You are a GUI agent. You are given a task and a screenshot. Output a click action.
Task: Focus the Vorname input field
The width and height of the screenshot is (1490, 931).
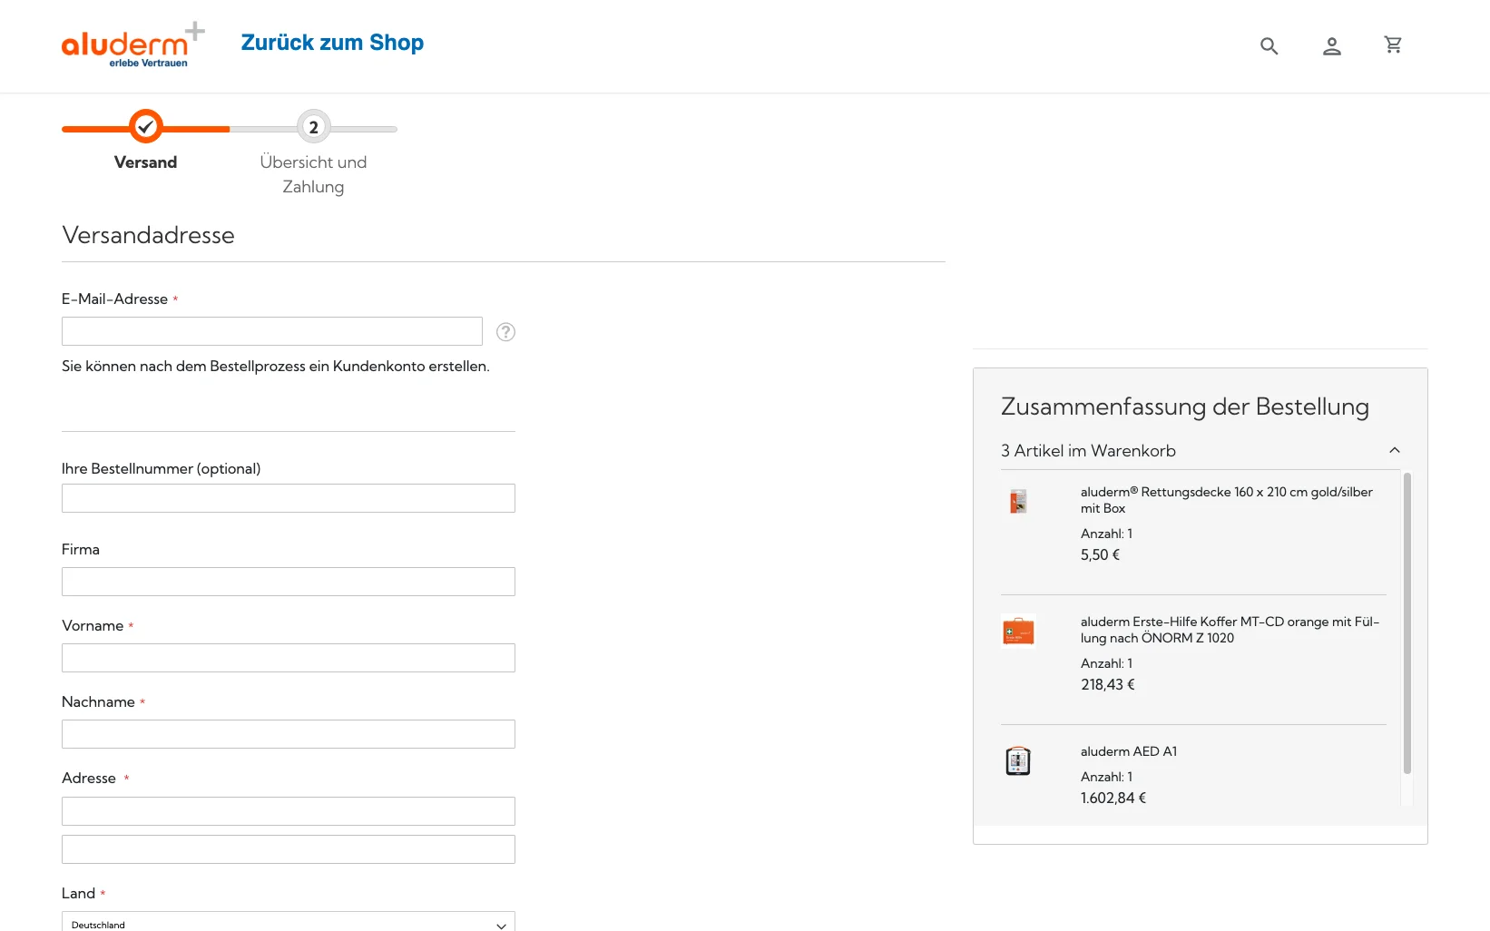click(x=289, y=658)
